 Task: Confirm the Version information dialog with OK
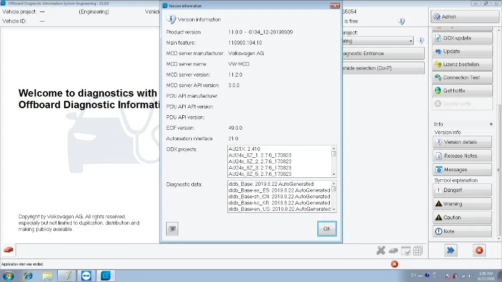(327, 229)
